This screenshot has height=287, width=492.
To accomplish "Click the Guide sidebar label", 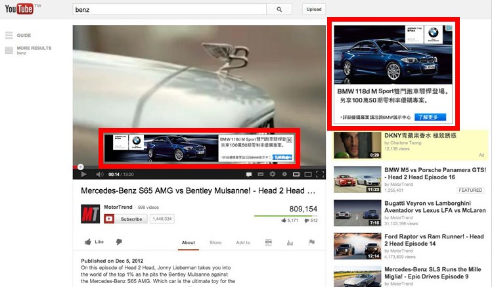I will [x=24, y=35].
